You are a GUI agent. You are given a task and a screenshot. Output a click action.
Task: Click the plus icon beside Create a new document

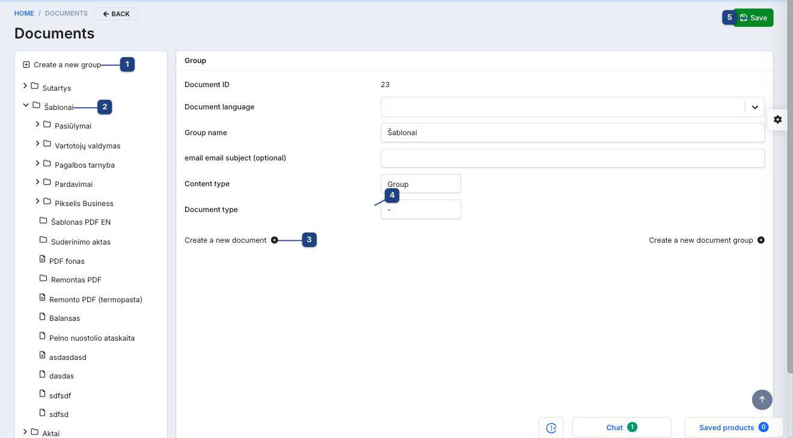(275, 240)
